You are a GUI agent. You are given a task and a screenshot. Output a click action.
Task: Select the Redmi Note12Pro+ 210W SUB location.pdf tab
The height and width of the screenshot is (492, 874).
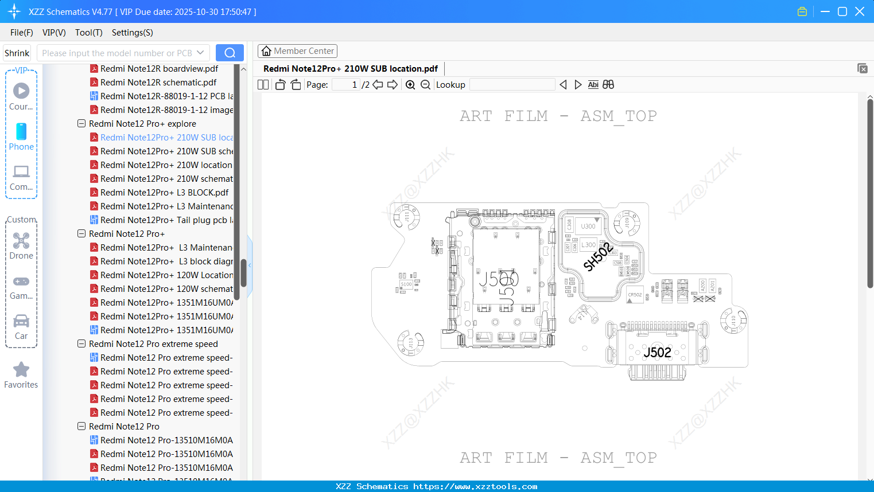(351, 69)
